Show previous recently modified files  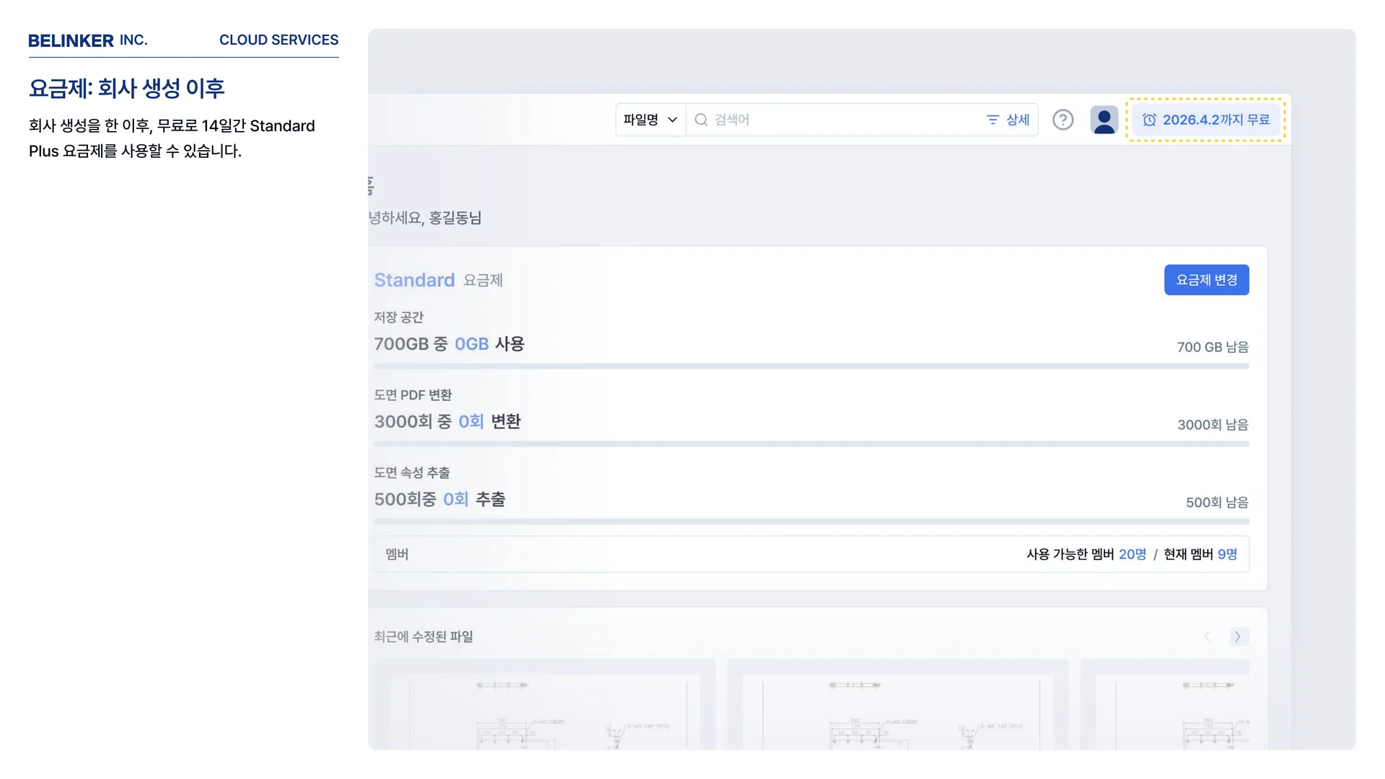[x=1207, y=636]
